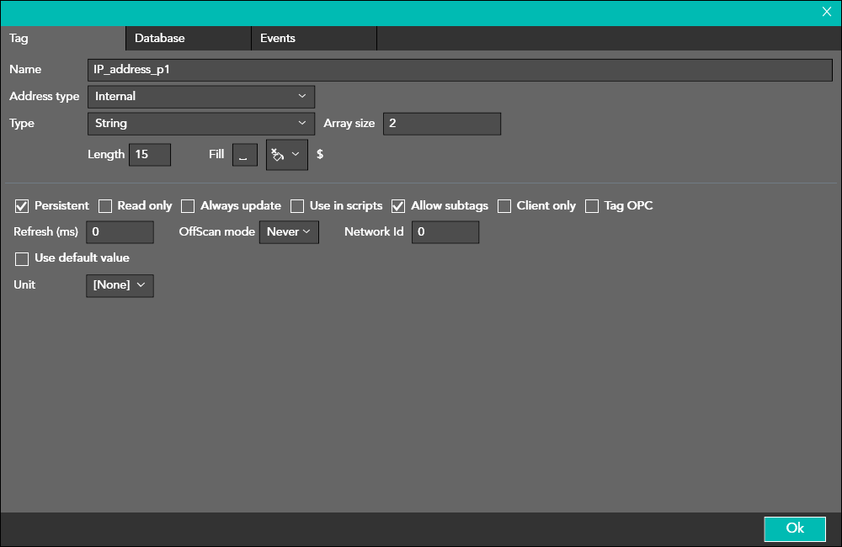
Task: Expand the Address type dropdown
Action: click(200, 97)
